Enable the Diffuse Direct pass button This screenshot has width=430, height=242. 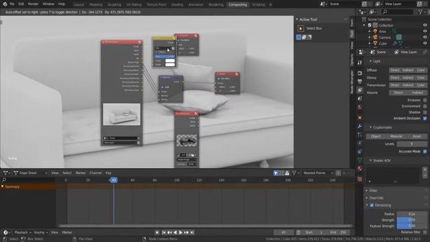tap(395, 70)
